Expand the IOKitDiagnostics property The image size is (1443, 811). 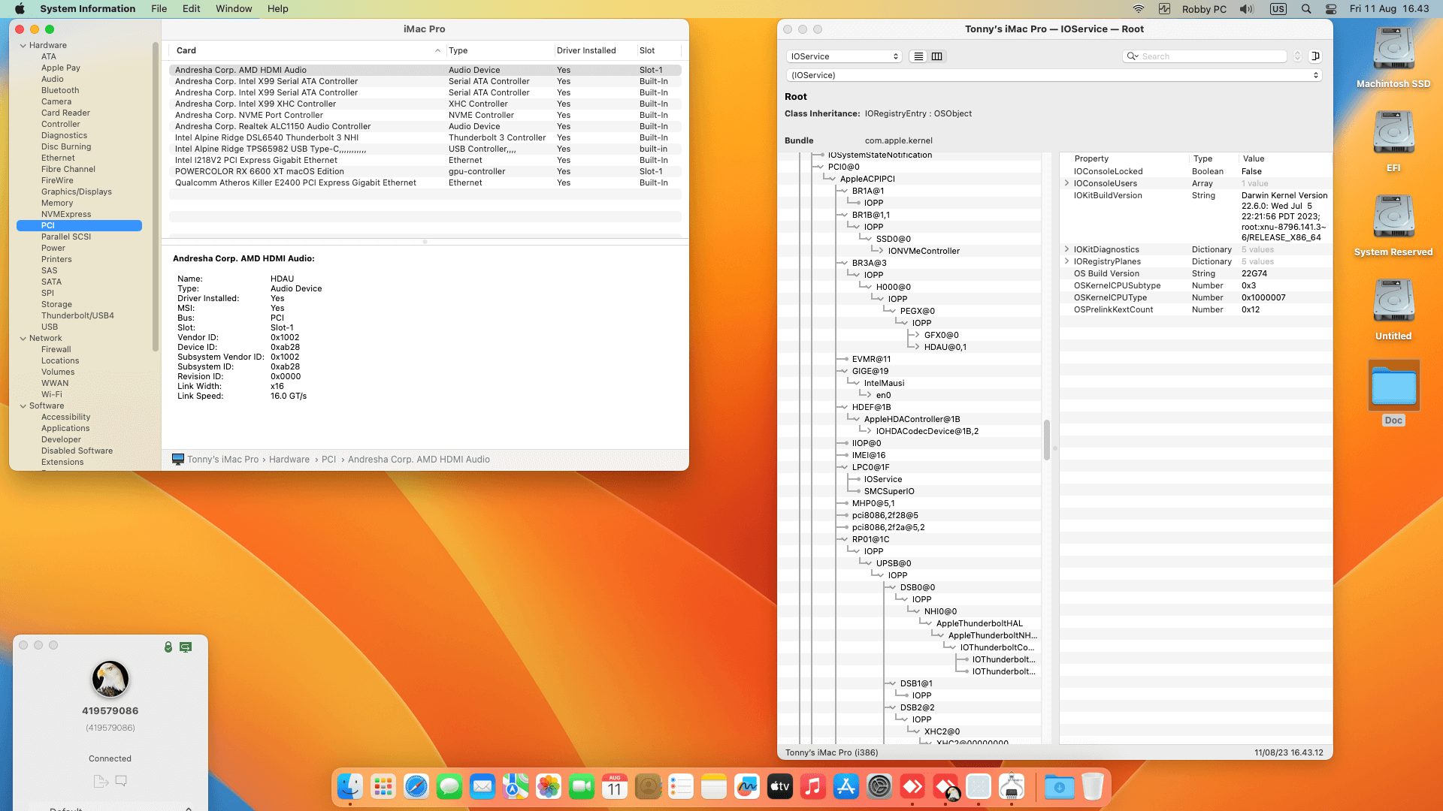[x=1066, y=249]
